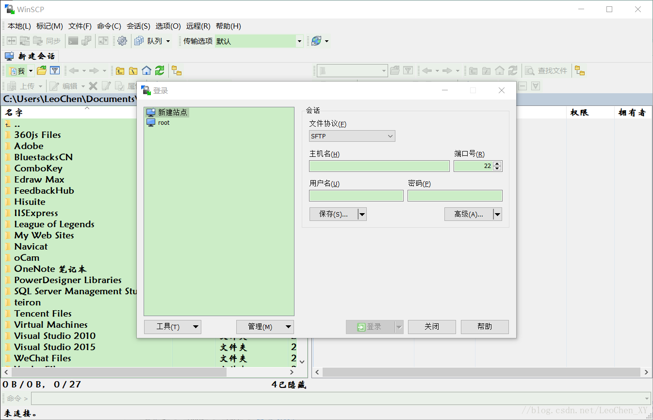
Task: Toggle the local directory tree panel icon
Action: click(x=177, y=70)
